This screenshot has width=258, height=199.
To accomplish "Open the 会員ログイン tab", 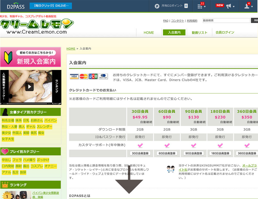I will 225,33.
